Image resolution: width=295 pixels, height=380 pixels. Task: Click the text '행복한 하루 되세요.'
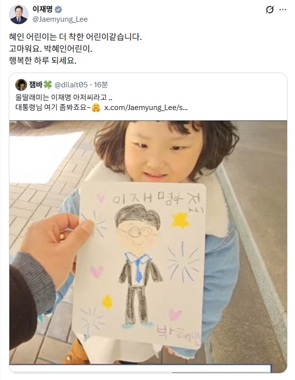pos(42,60)
